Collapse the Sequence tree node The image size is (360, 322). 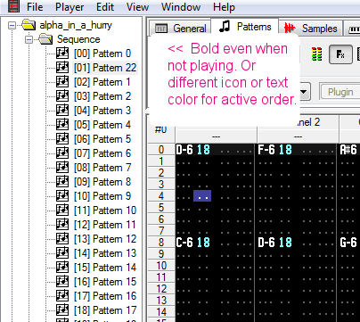pos(29,39)
